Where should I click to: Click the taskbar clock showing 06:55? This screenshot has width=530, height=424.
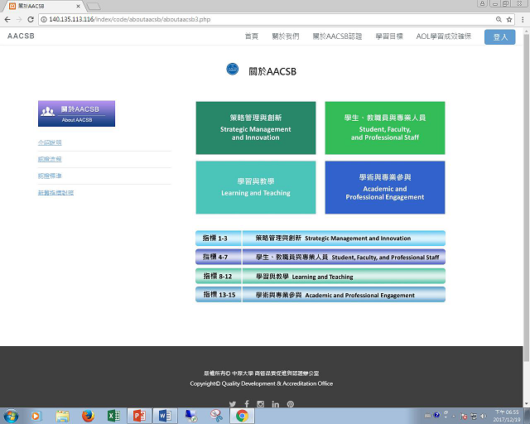click(507, 416)
